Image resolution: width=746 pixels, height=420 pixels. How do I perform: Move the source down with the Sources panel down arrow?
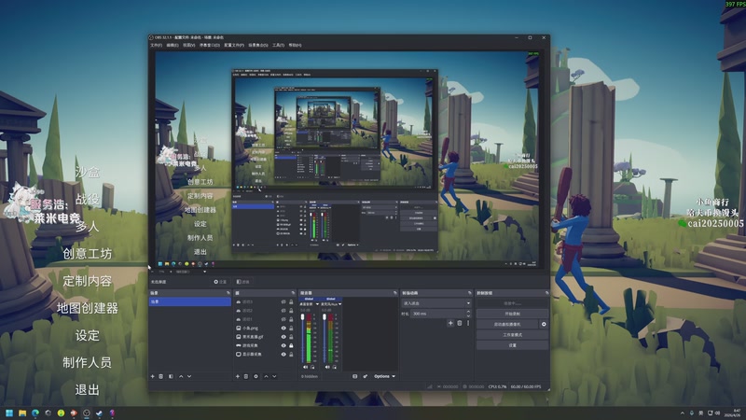coord(274,376)
